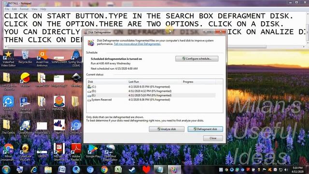Launch the SHAREit desktop shortcut
This screenshot has height=174, width=309.
(8, 103)
